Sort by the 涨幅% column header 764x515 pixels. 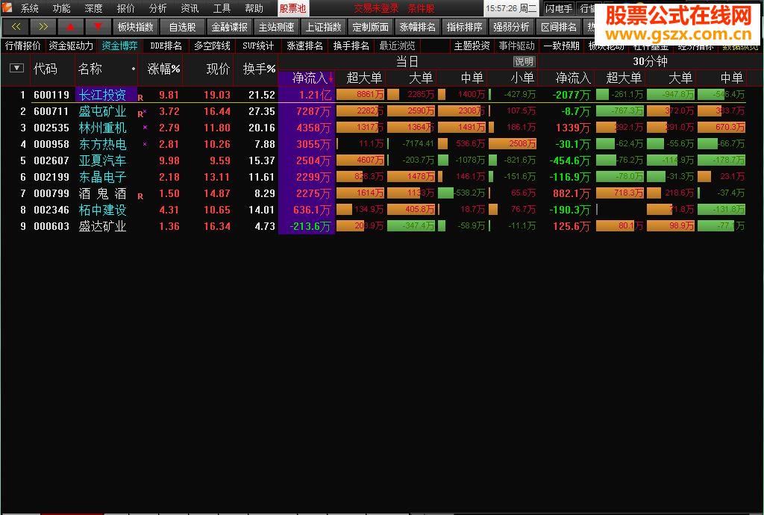163,69
